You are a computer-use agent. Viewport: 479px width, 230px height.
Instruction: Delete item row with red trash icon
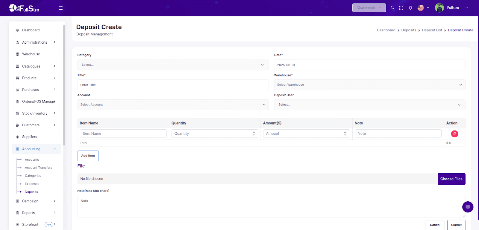coord(454,134)
